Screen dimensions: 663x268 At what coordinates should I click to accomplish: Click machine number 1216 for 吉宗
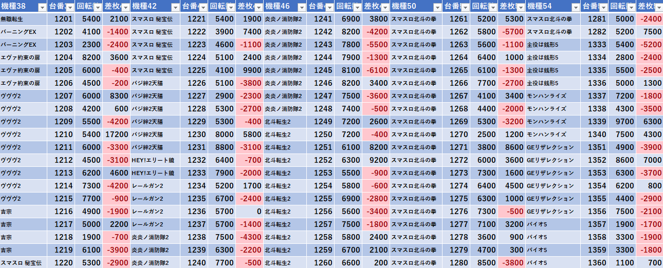[x=61, y=212]
